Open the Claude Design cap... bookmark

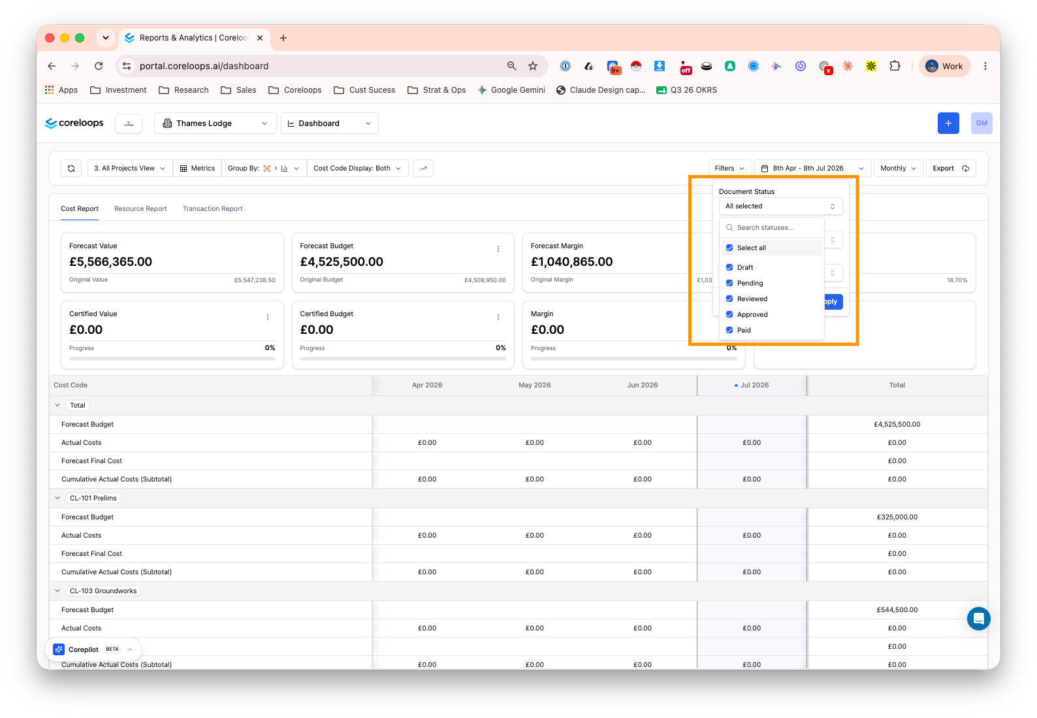pyautogui.click(x=601, y=90)
